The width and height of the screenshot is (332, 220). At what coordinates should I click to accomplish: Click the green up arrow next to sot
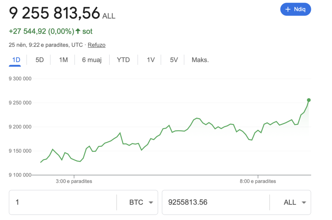78,31
